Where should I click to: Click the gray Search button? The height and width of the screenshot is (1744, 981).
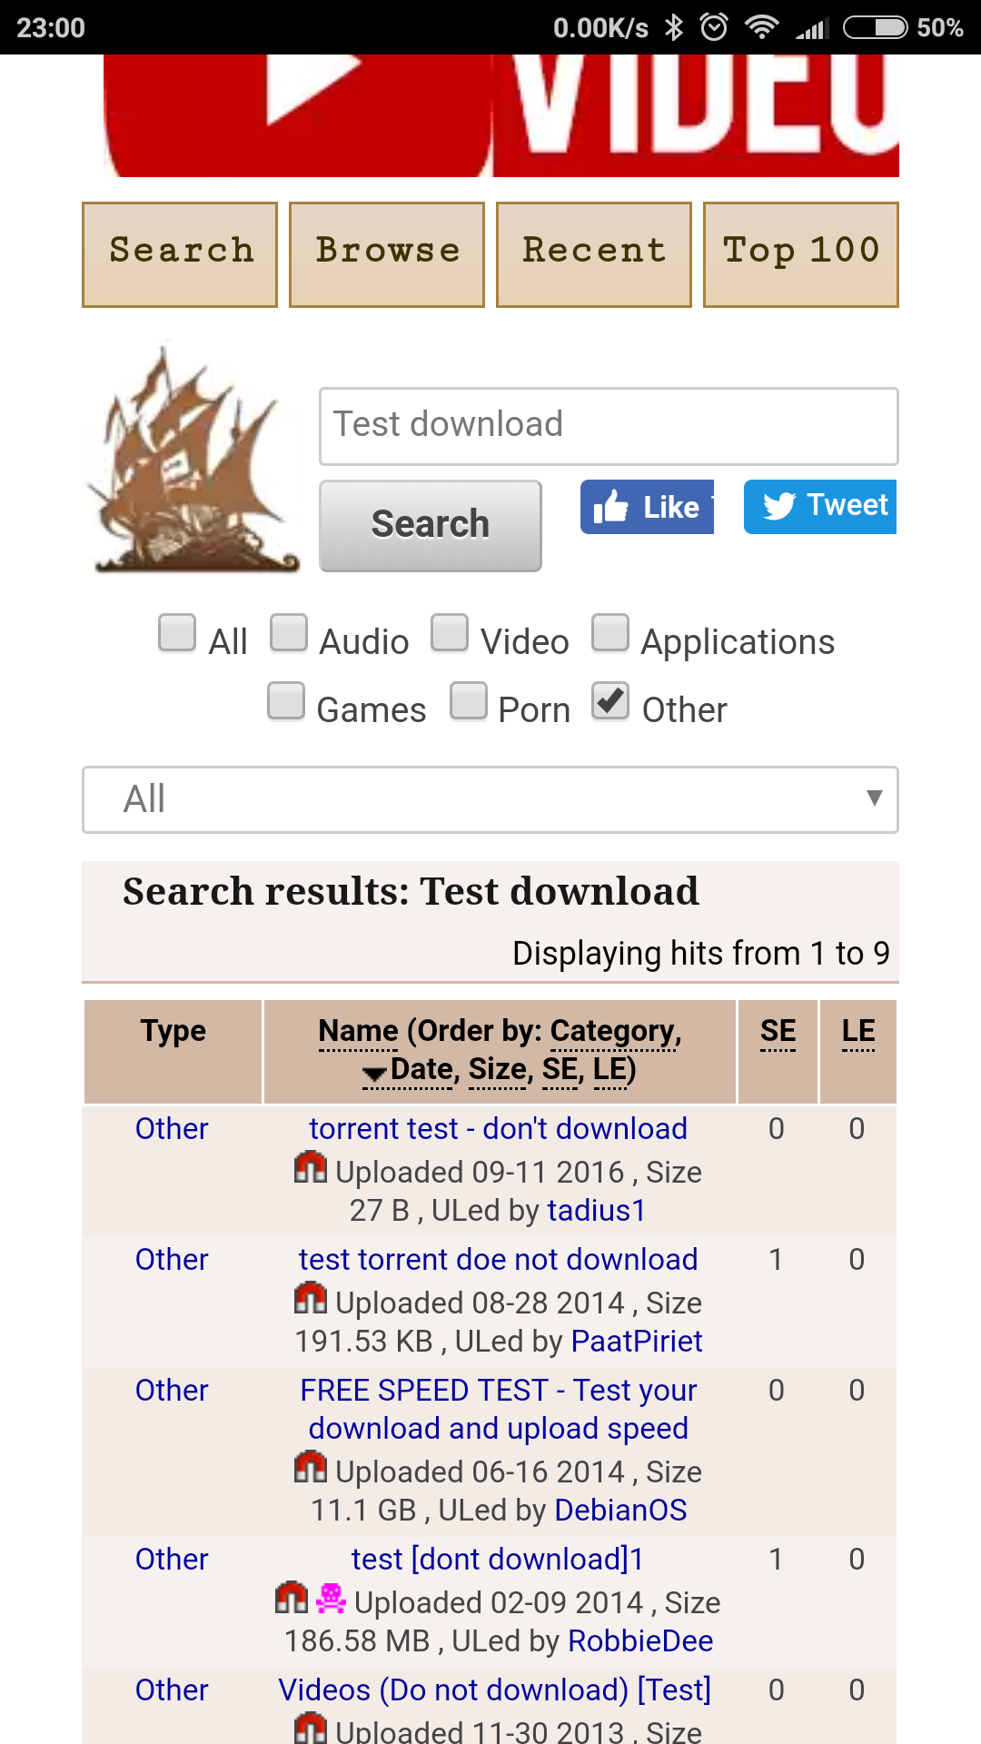point(431,526)
